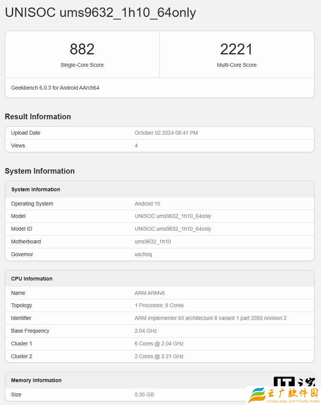Click the page title "UNISOC ums9632_1h10_64only"
Screen dimensions: 321x405
tap(100, 13)
